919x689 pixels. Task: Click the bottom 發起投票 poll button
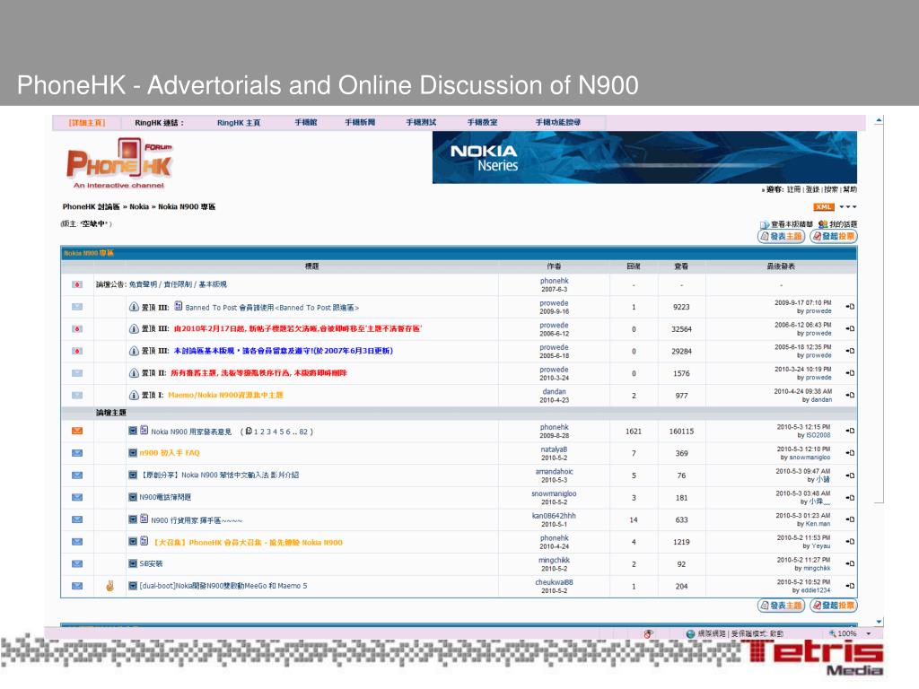(x=833, y=606)
